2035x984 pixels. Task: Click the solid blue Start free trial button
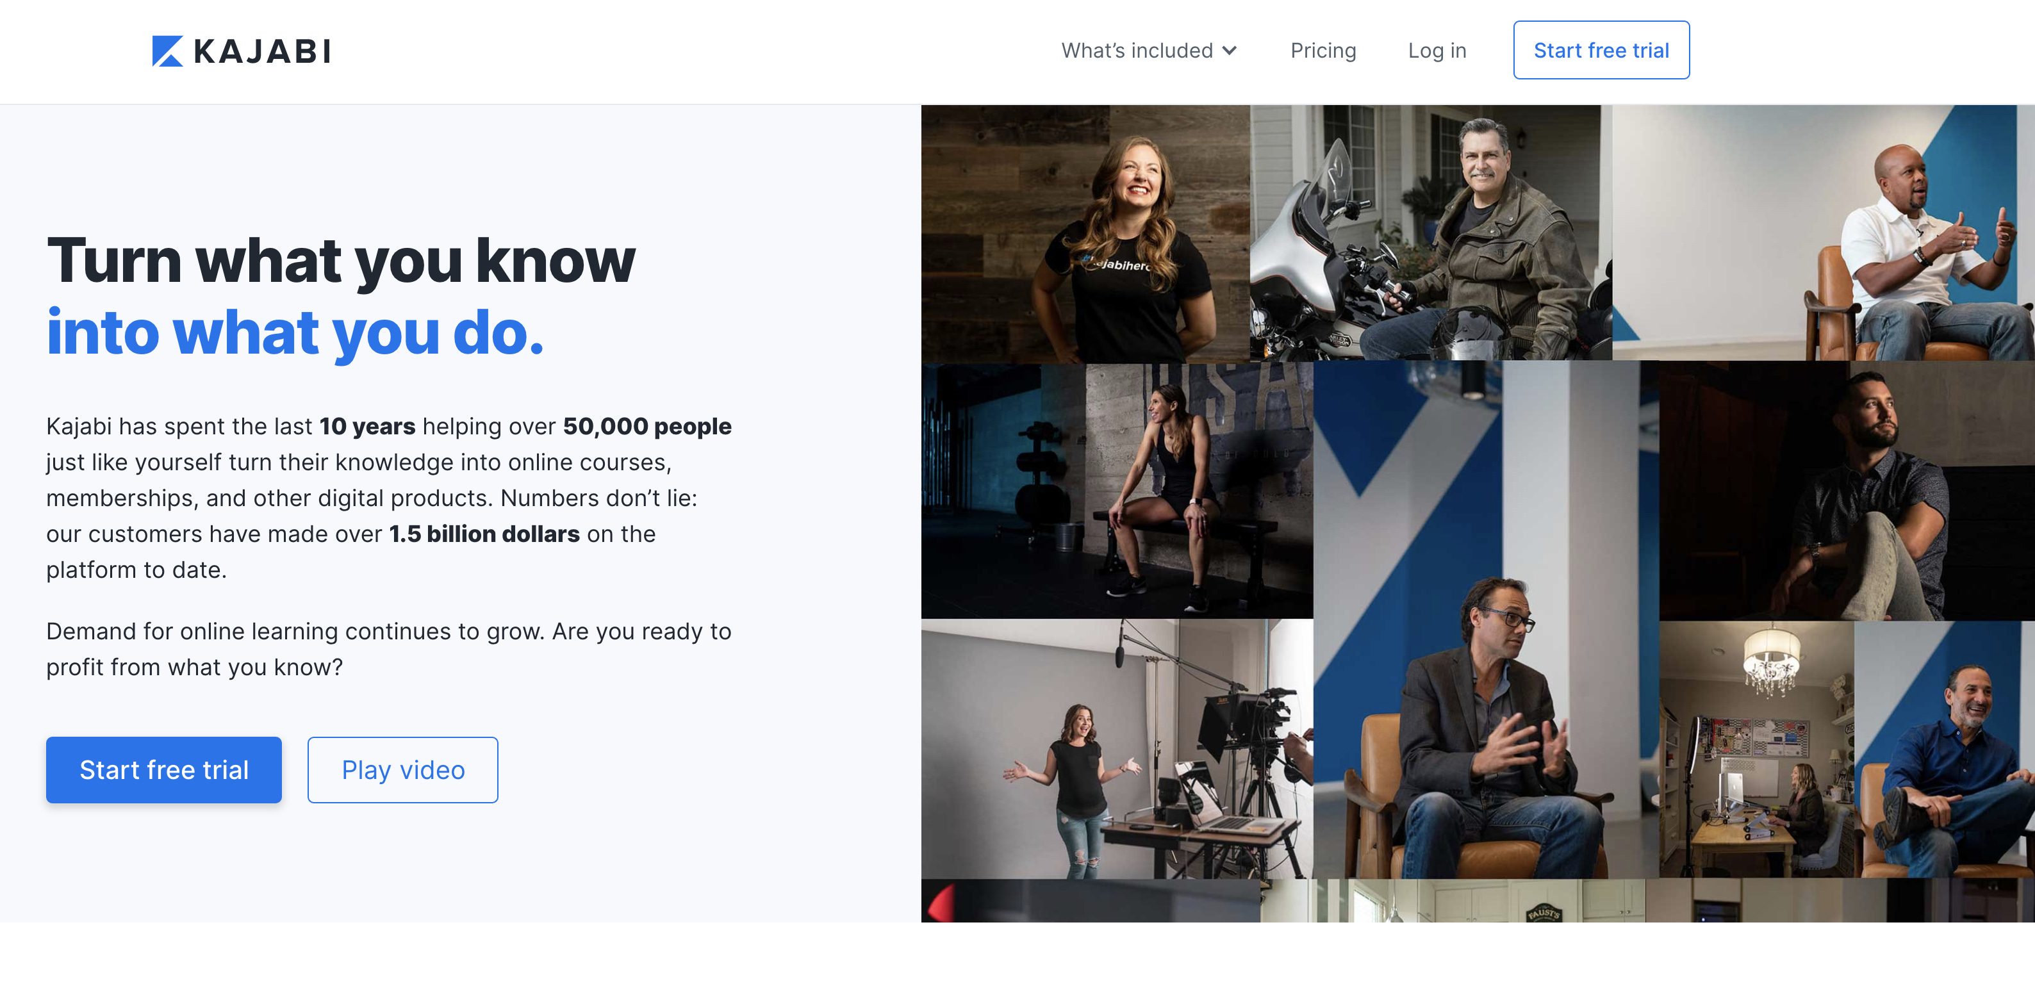click(164, 770)
